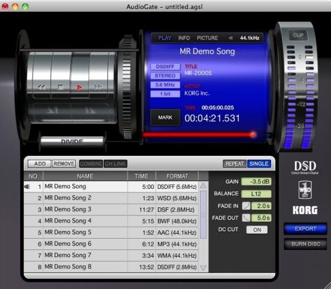Click the FORMAT column header
The width and height of the screenshot is (331, 289).
[177, 176]
